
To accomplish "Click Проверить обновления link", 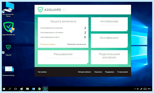I will [76, 44].
